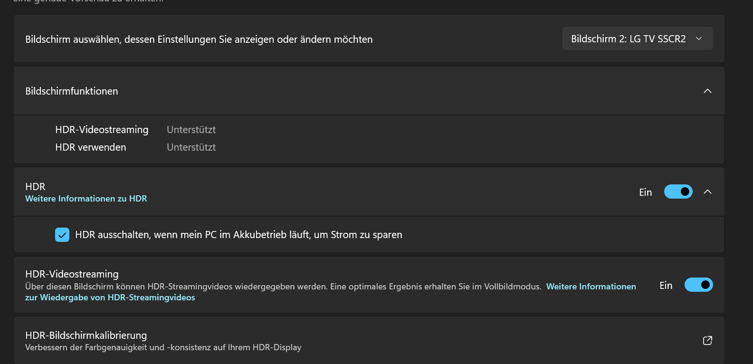This screenshot has width=753, height=364.
Task: Follow the HDR-Streamingvideos information link
Action: pos(591,287)
